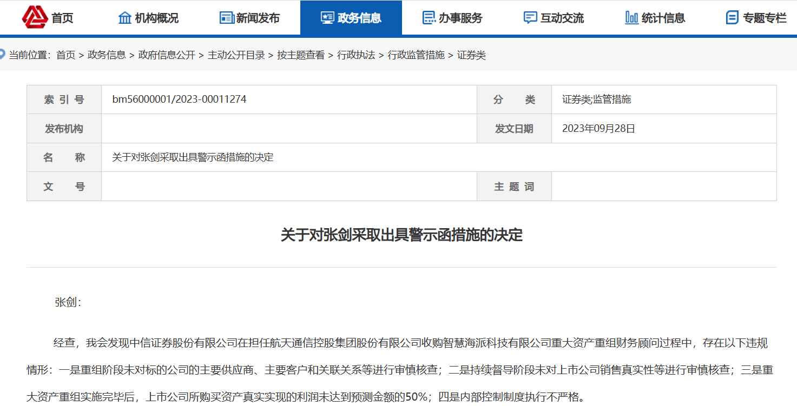Image resolution: width=797 pixels, height=406 pixels.
Task: Select the active 政务信息 tab
Action: (x=351, y=18)
